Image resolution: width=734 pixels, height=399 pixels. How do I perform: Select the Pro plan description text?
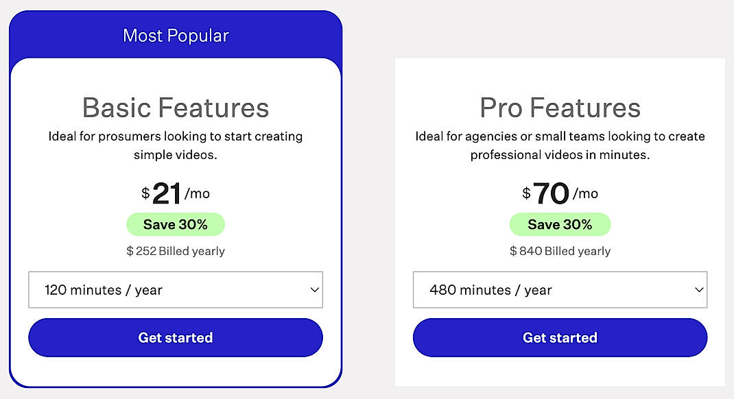(x=560, y=145)
